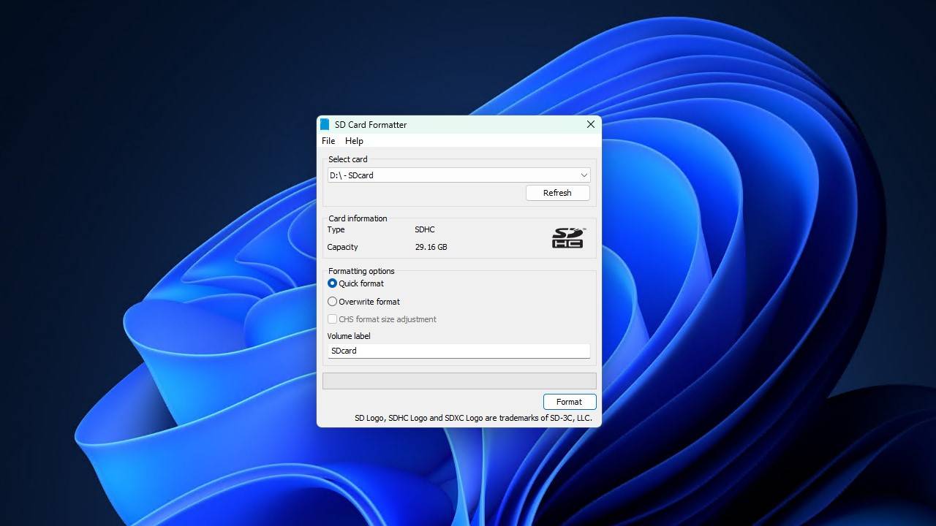Expand the Select card dropdown
936x526 pixels.
click(x=584, y=175)
